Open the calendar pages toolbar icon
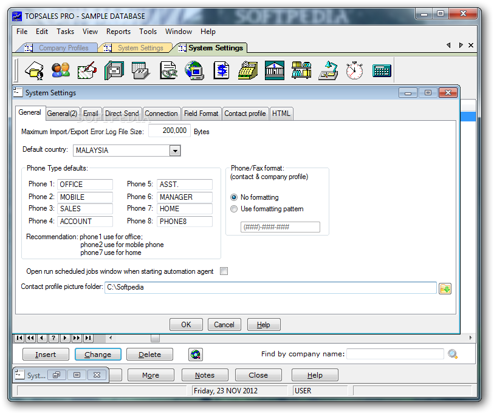Viewport: 494px width, 414px height. 141,70
